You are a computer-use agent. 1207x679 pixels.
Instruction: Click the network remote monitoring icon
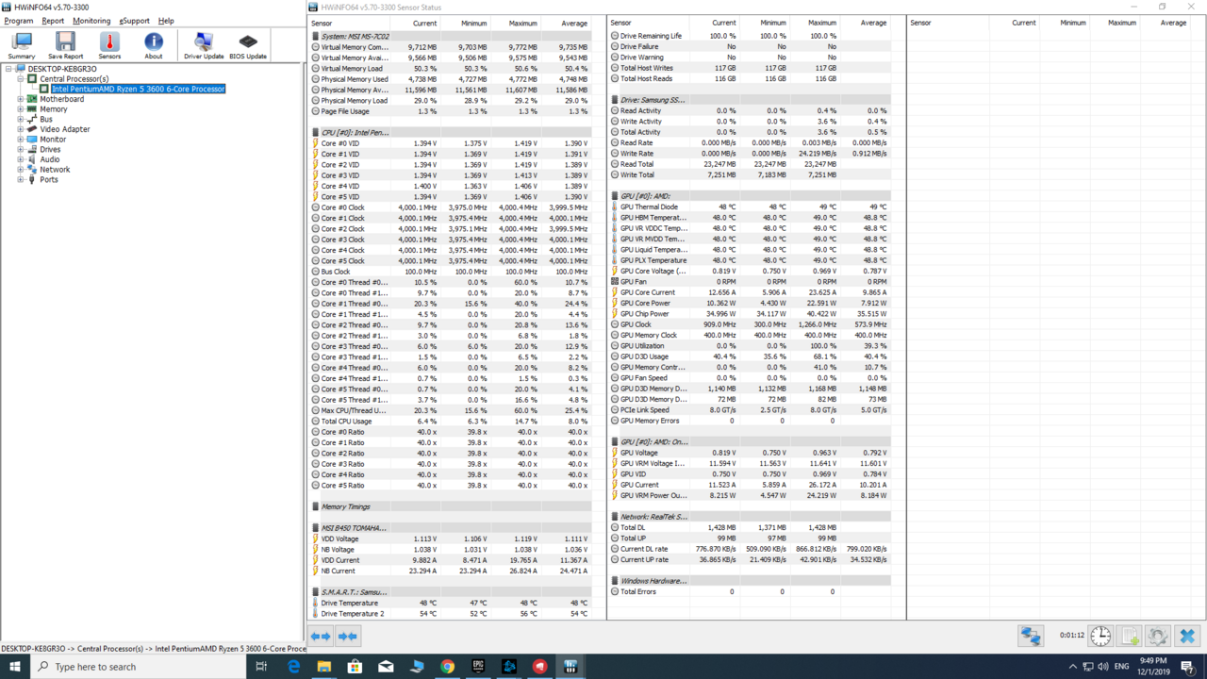pos(1031,637)
